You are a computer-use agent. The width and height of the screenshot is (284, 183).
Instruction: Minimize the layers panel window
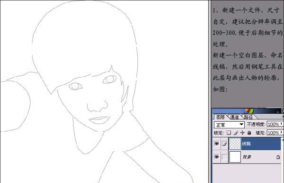tap(278, 111)
